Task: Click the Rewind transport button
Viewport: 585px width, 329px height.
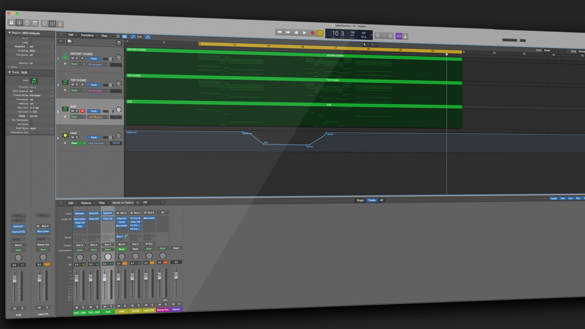Action: 279,32
